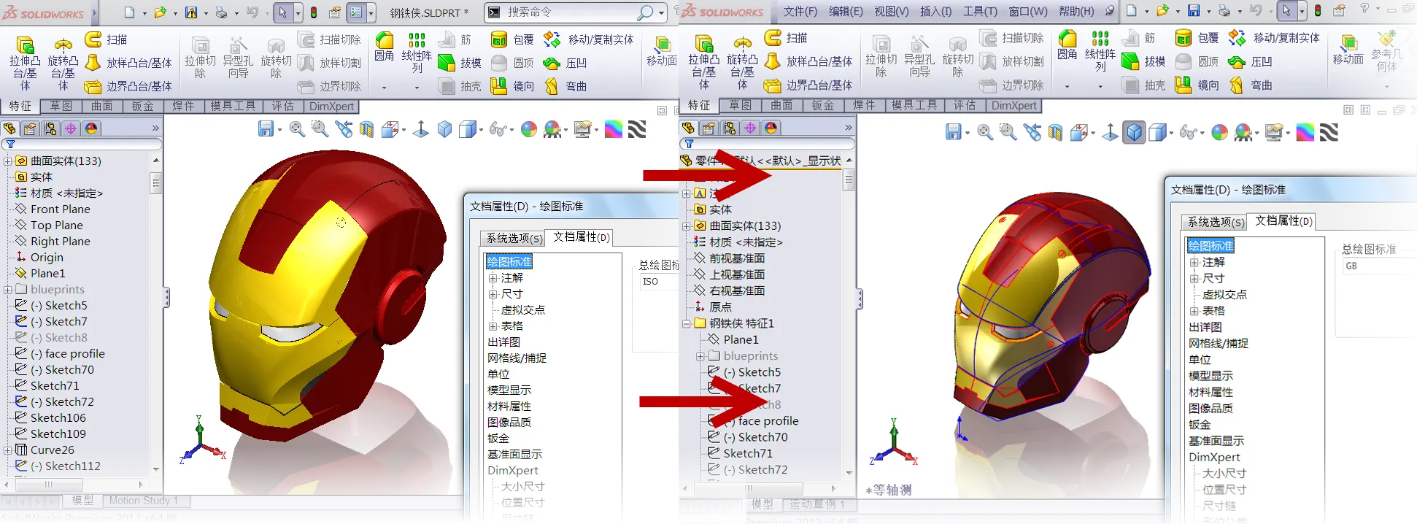Click the 参考几何体 reference geometry icon
The height and width of the screenshot is (524, 1417).
(x=1386, y=50)
